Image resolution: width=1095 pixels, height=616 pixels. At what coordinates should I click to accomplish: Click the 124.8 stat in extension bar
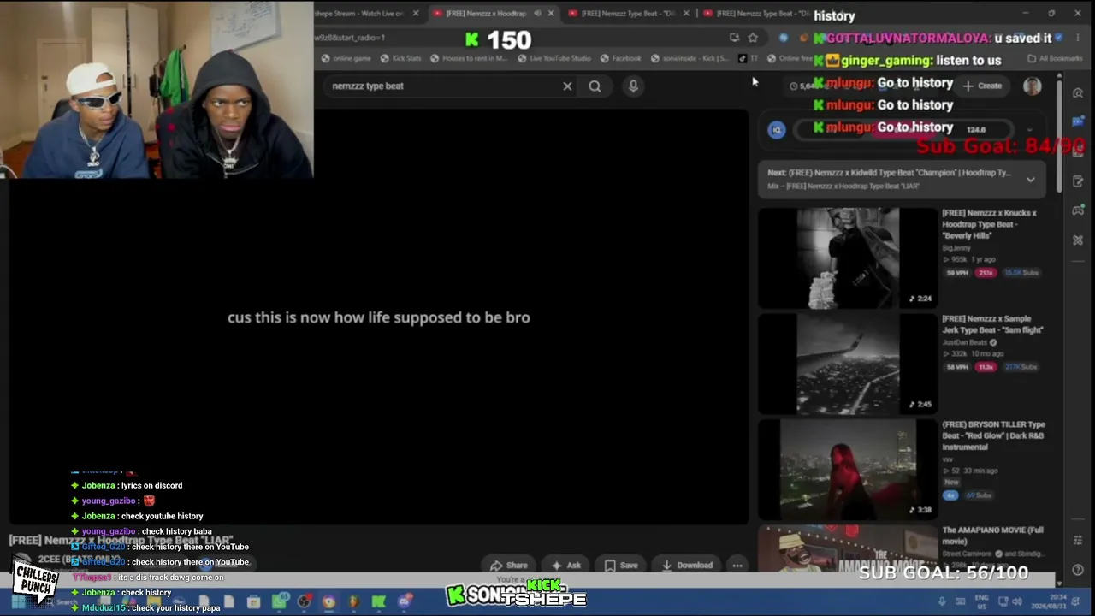[x=976, y=130]
